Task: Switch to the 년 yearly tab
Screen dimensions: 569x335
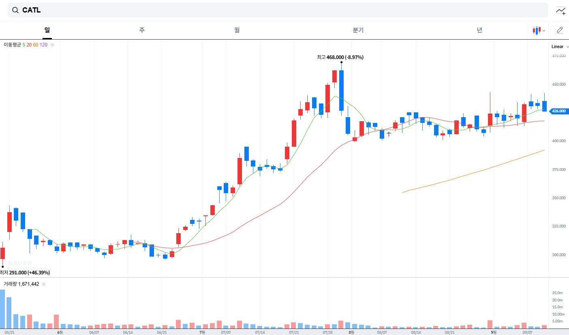Action: 479,30
